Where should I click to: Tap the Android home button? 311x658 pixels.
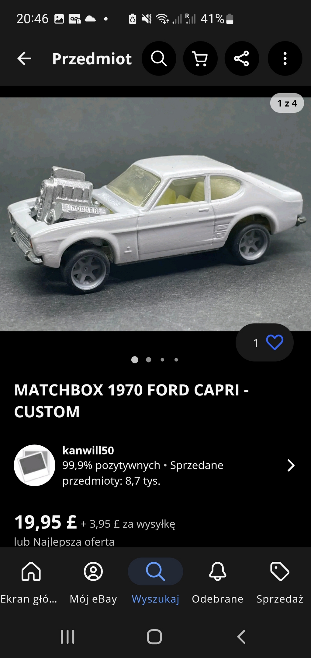[154, 637]
